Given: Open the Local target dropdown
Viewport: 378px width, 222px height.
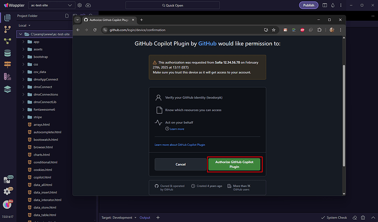Looking at the screenshot, I should [24, 25].
